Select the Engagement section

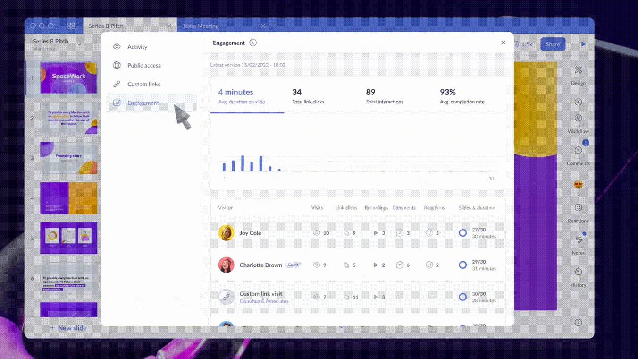click(x=151, y=103)
